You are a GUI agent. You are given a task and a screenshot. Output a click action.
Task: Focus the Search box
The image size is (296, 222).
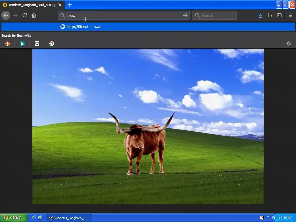pos(214,15)
